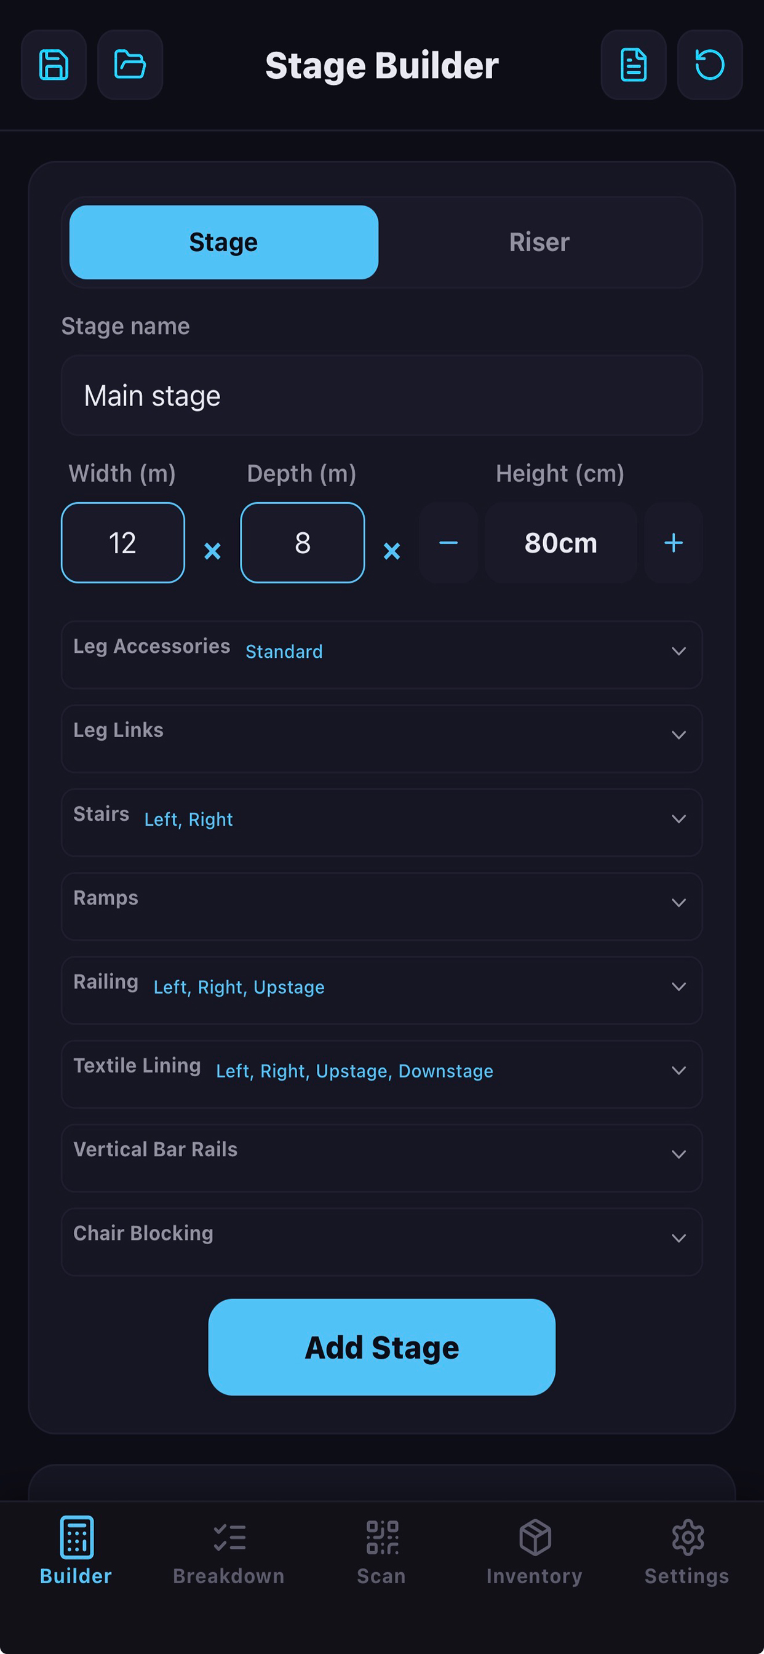This screenshot has width=764, height=1654.
Task: Click the save project icon
Action: 54,65
